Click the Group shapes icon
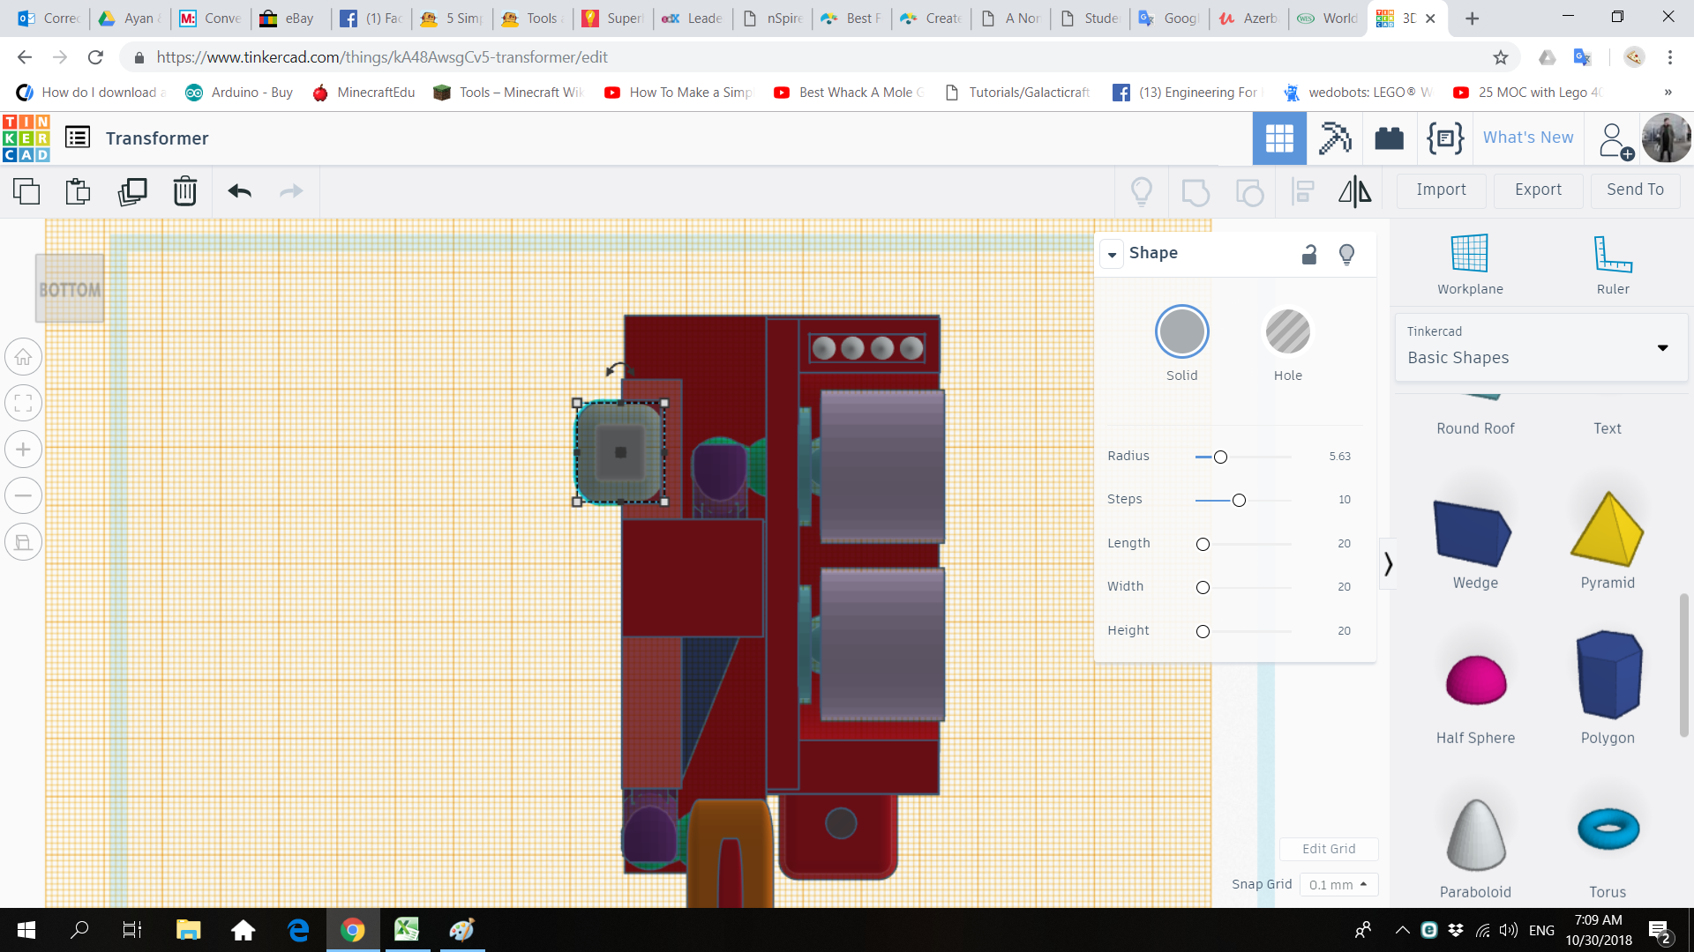Viewport: 1694px width, 952px height. pos(1196,191)
